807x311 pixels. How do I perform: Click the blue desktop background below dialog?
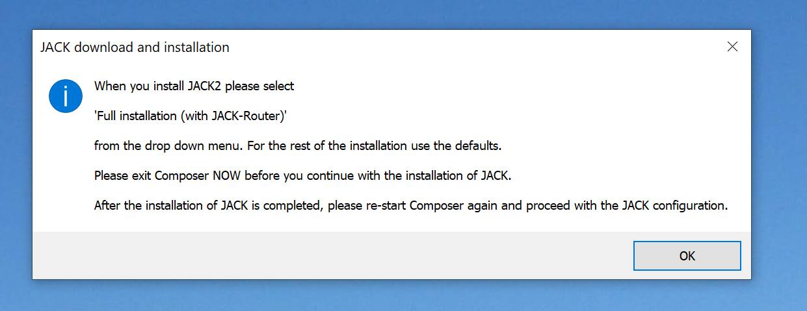[x=403, y=296]
